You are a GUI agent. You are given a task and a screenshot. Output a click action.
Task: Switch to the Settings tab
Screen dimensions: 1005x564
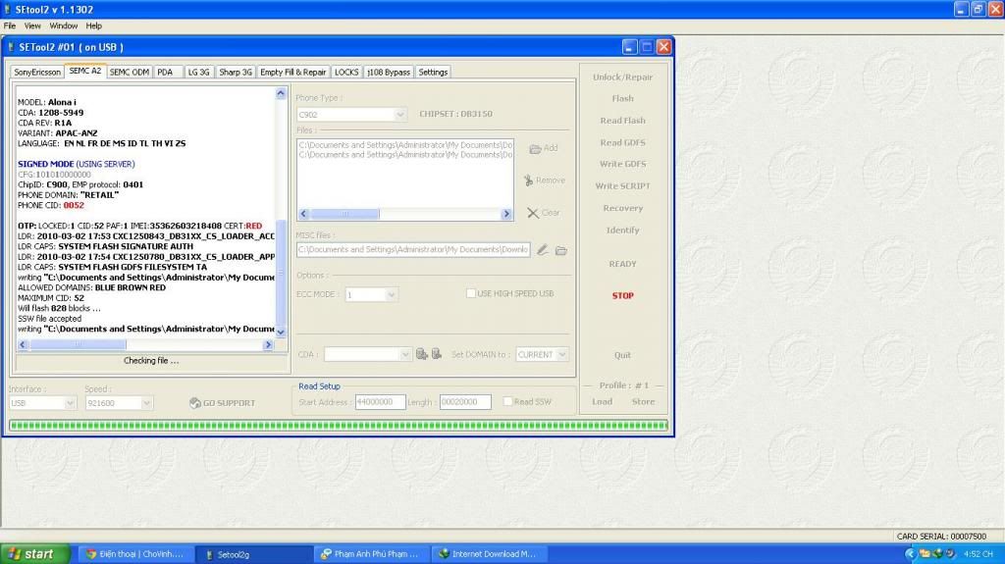pos(433,73)
